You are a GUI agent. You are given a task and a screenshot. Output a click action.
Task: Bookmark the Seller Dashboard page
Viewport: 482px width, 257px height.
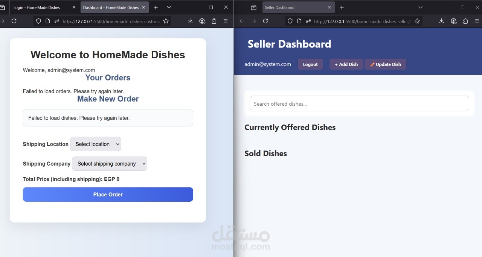point(417,21)
